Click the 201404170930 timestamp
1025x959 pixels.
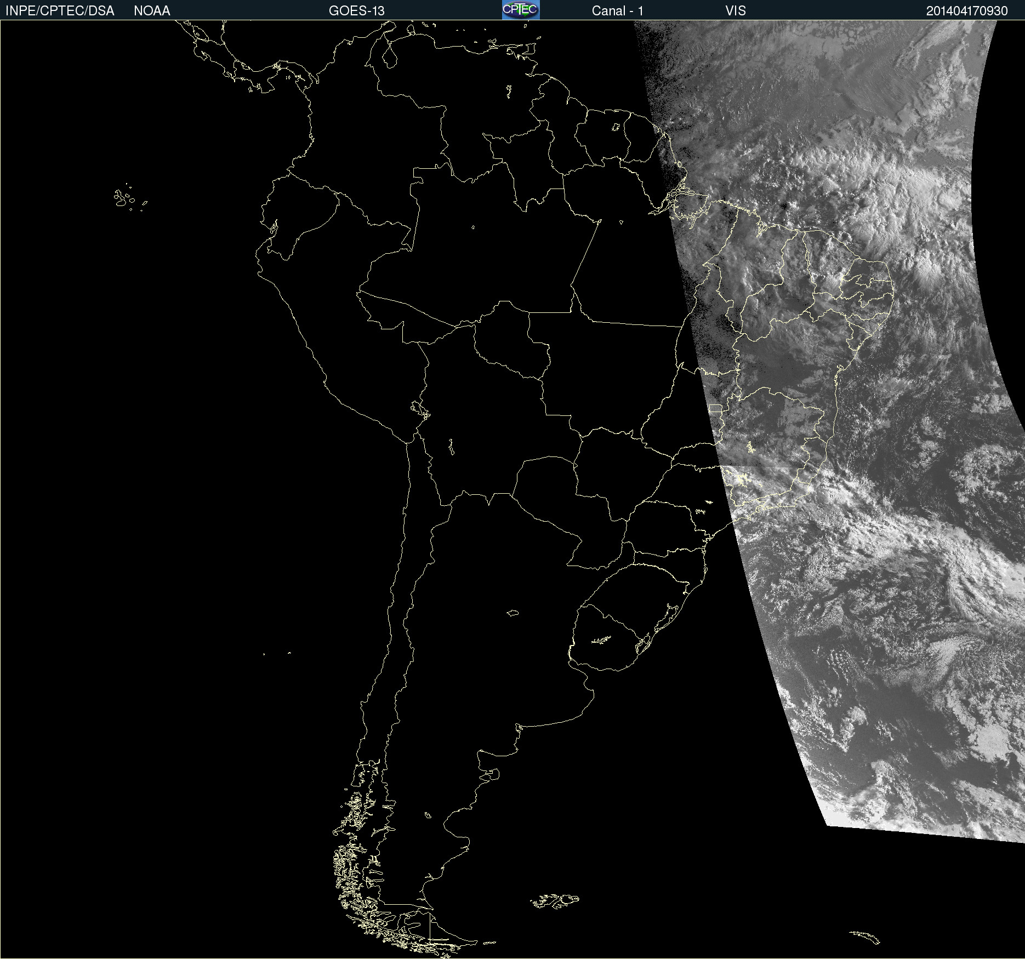[967, 11]
